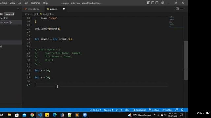The width and height of the screenshot is (211, 118).
Task: Select app.js assets\js in sidebar
Action: (x=11, y=22)
